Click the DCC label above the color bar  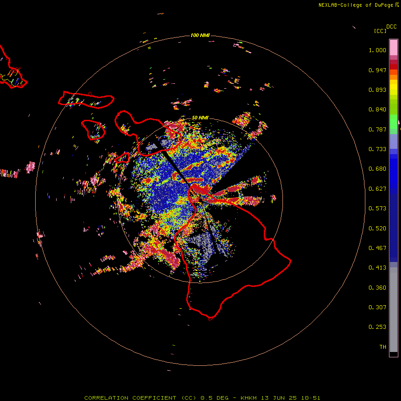(392, 27)
